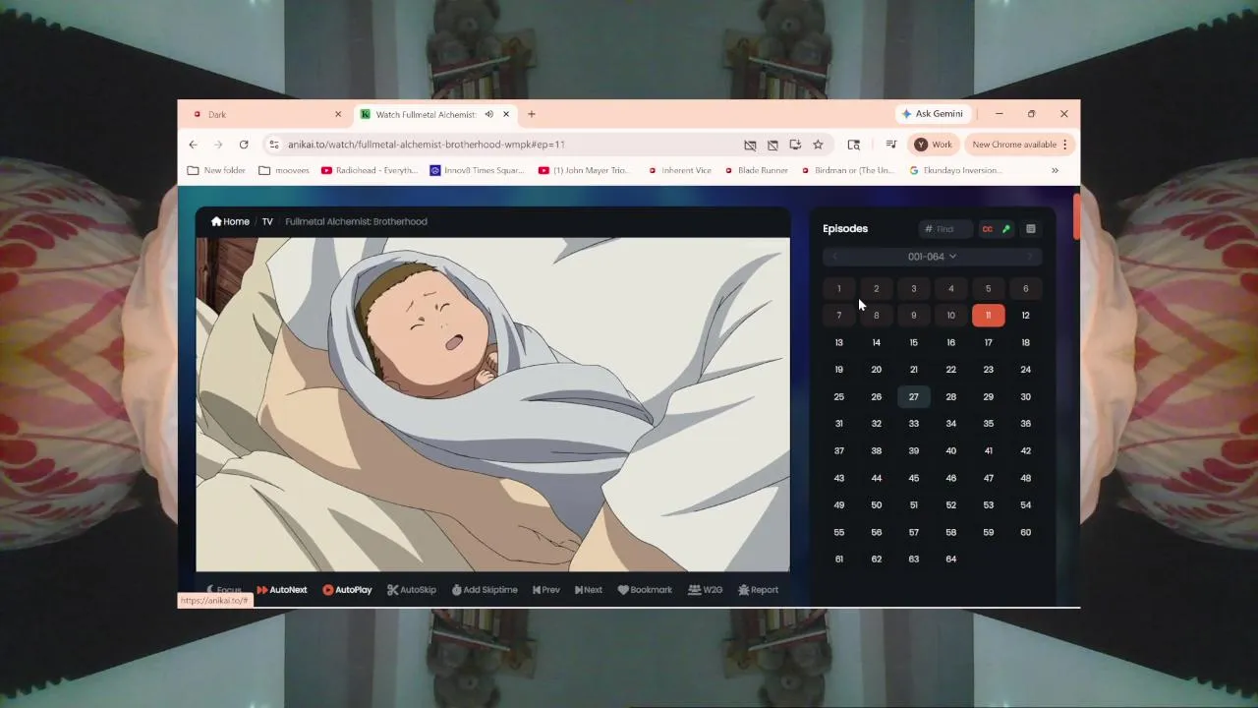Select episode 33
The width and height of the screenshot is (1258, 708).
(914, 424)
